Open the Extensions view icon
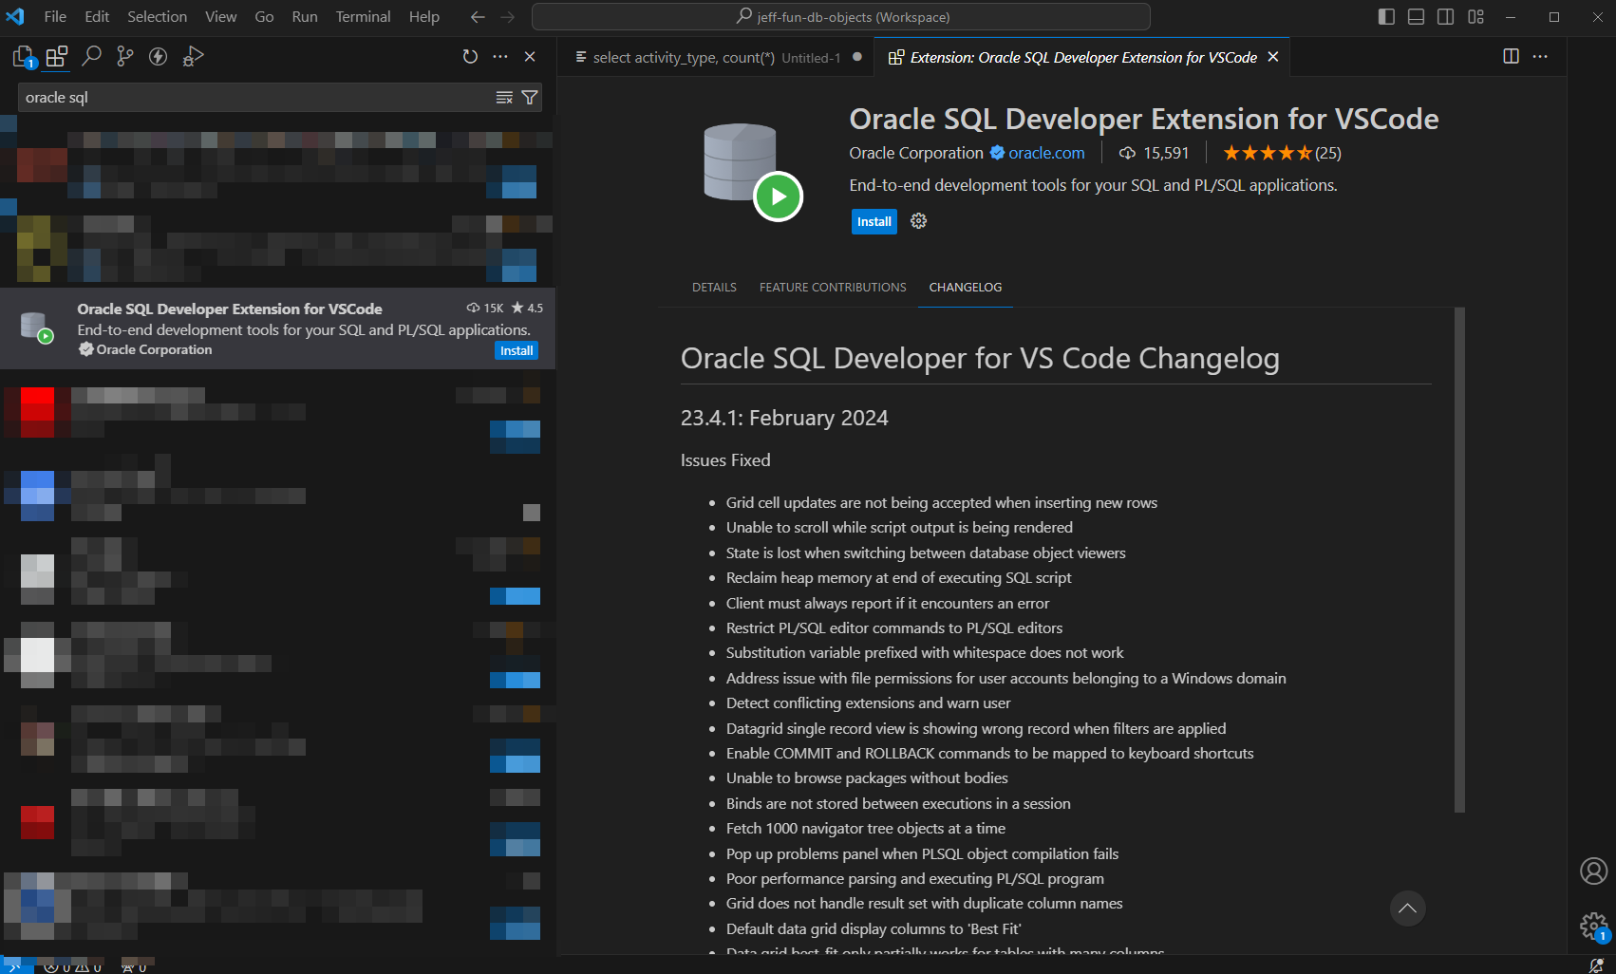This screenshot has width=1616, height=974. pos(57,57)
